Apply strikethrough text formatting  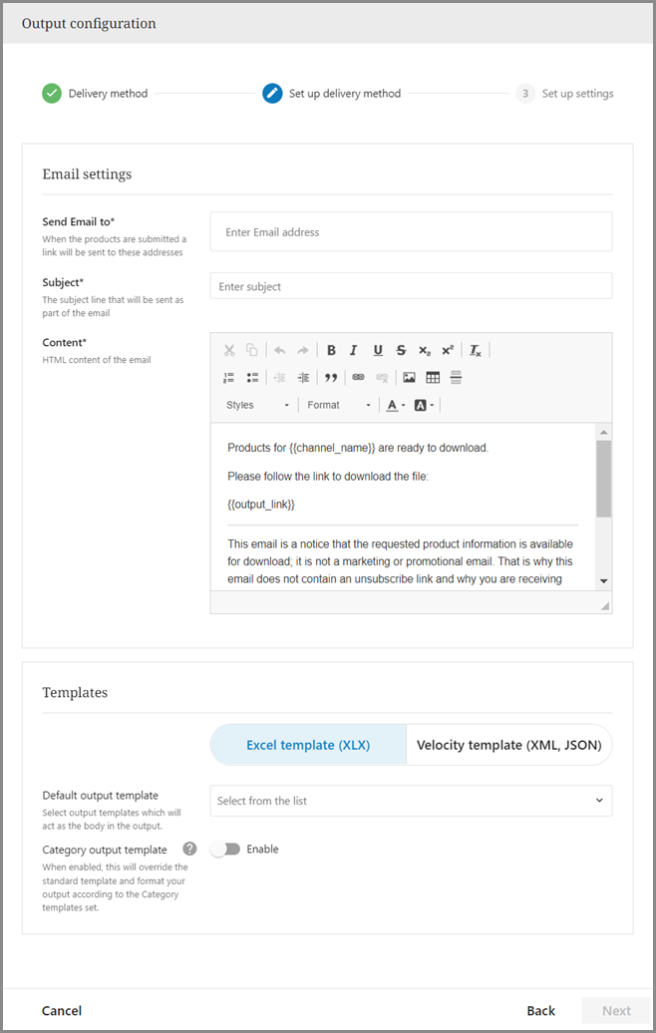point(401,350)
